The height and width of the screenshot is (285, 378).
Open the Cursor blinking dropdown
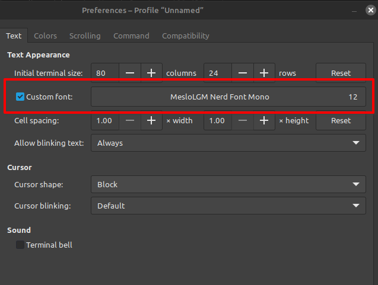coord(228,206)
